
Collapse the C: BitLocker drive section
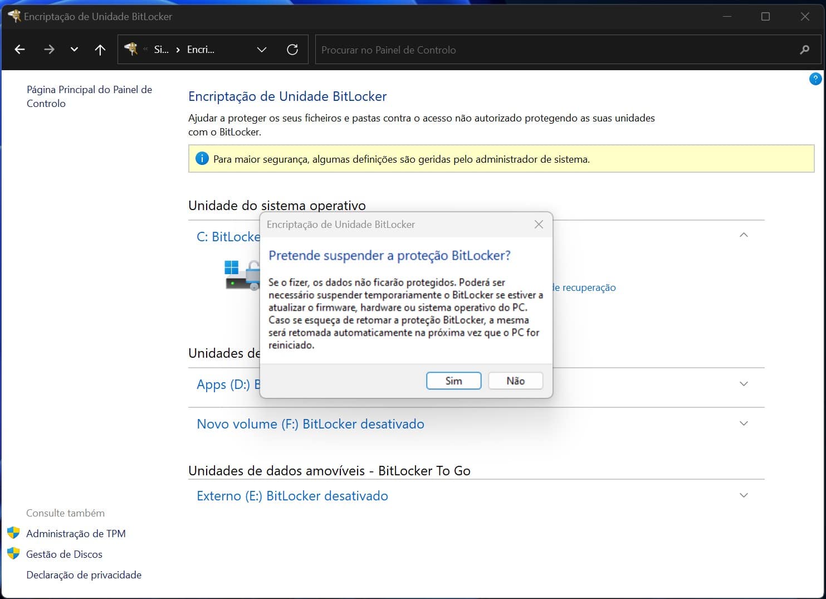(x=744, y=235)
